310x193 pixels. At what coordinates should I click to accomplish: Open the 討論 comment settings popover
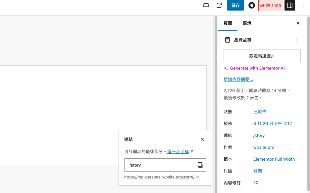coord(258,171)
